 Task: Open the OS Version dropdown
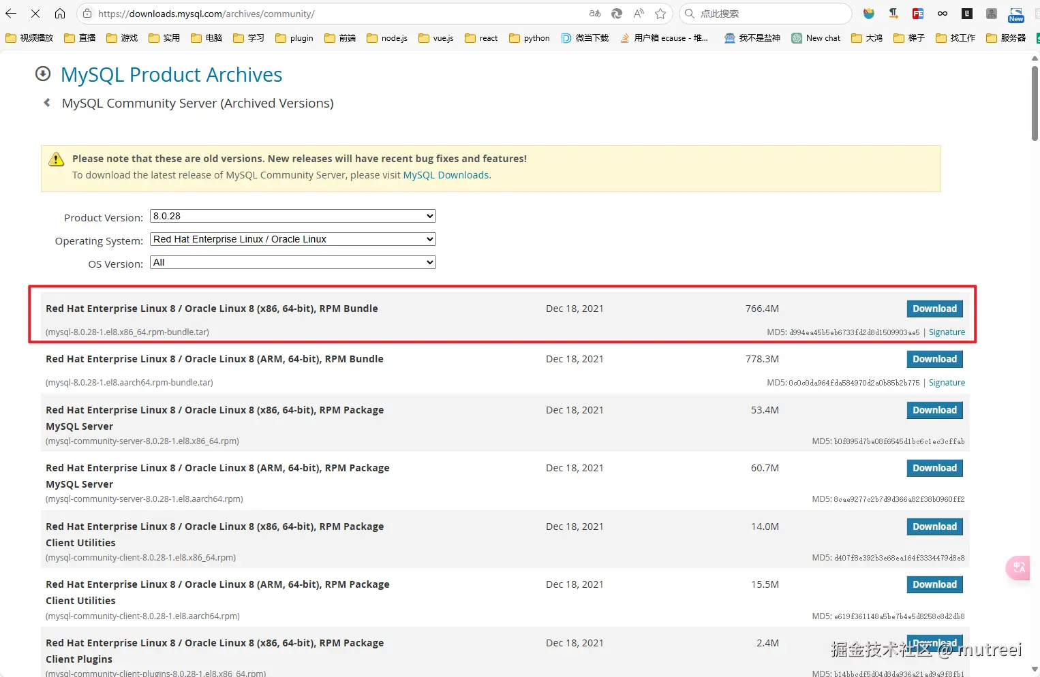(293, 262)
